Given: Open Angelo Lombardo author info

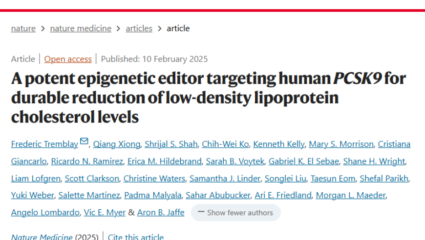Looking at the screenshot, I should coord(45,213).
